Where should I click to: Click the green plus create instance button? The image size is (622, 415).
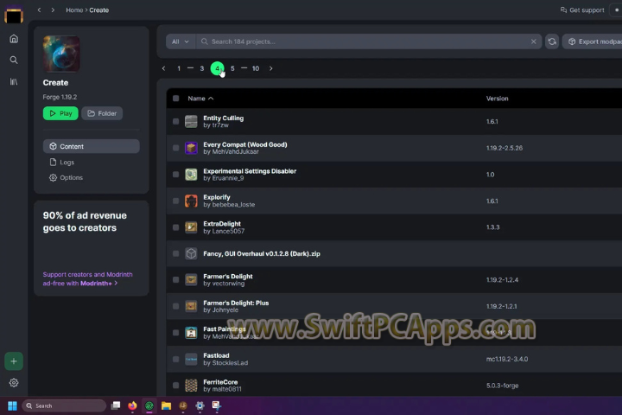(14, 361)
